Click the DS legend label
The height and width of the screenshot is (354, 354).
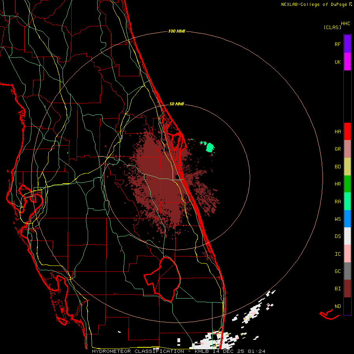[x=337, y=236]
